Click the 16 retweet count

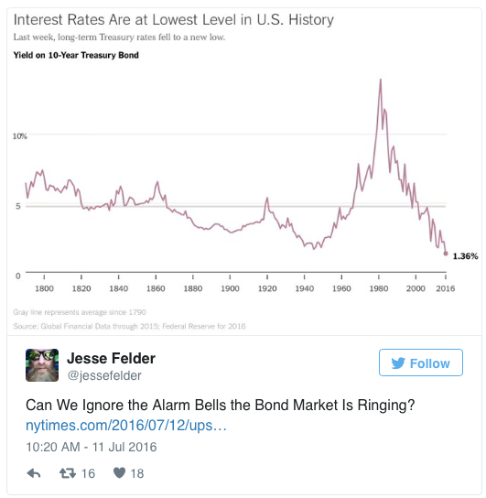(x=88, y=474)
